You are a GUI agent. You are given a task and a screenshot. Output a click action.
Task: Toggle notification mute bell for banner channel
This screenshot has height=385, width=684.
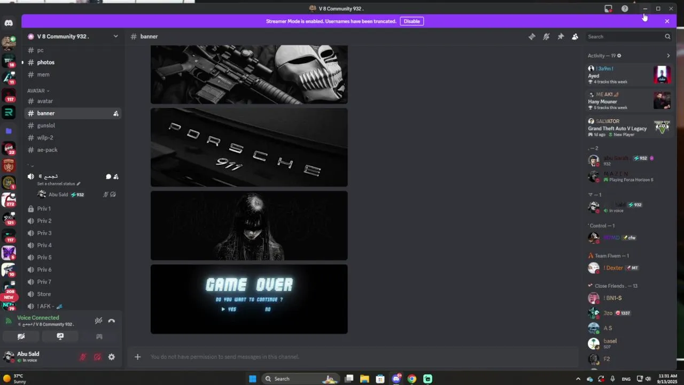click(x=546, y=36)
